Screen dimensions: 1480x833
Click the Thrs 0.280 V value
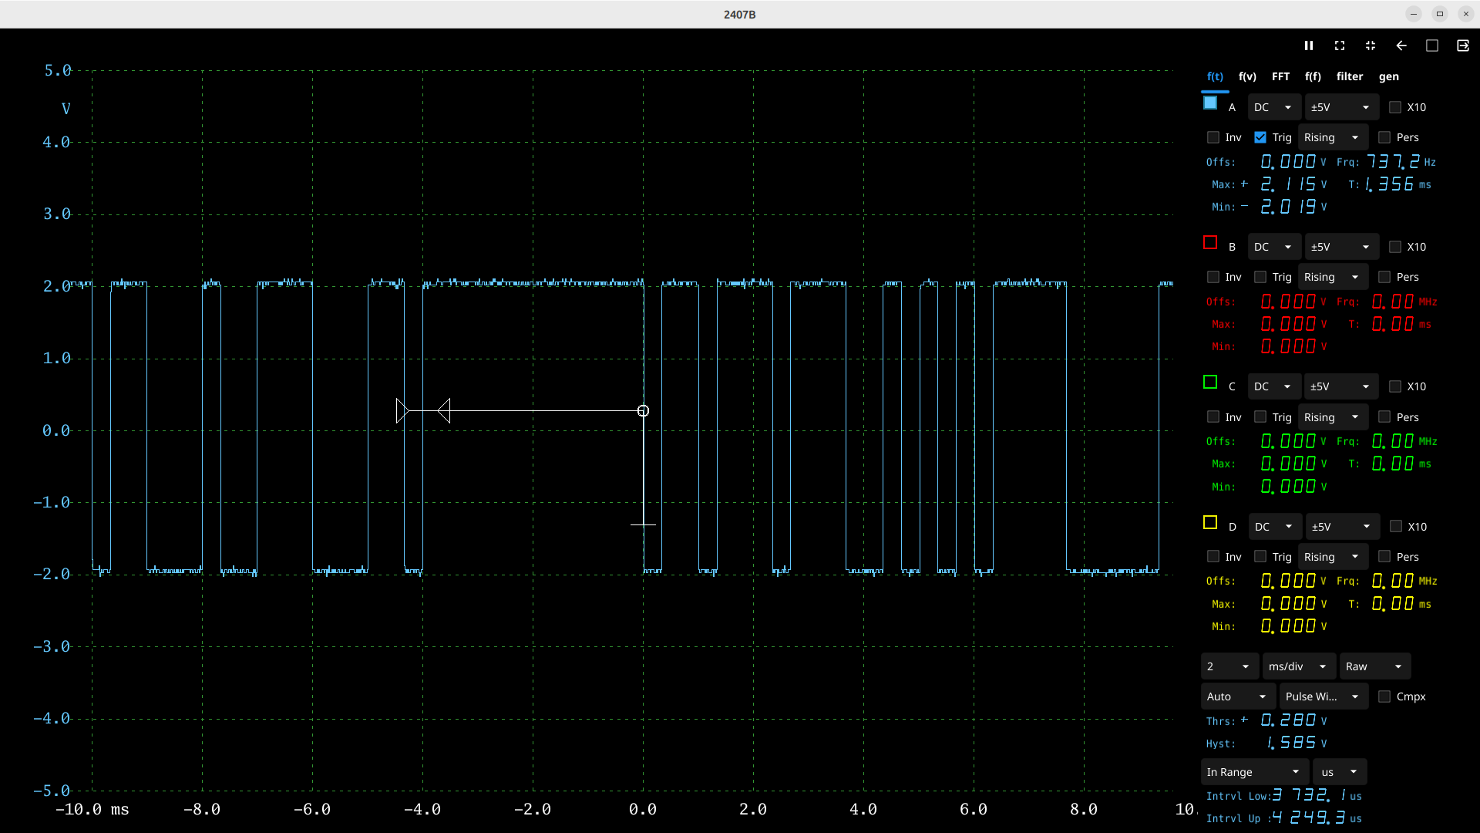[1289, 720]
